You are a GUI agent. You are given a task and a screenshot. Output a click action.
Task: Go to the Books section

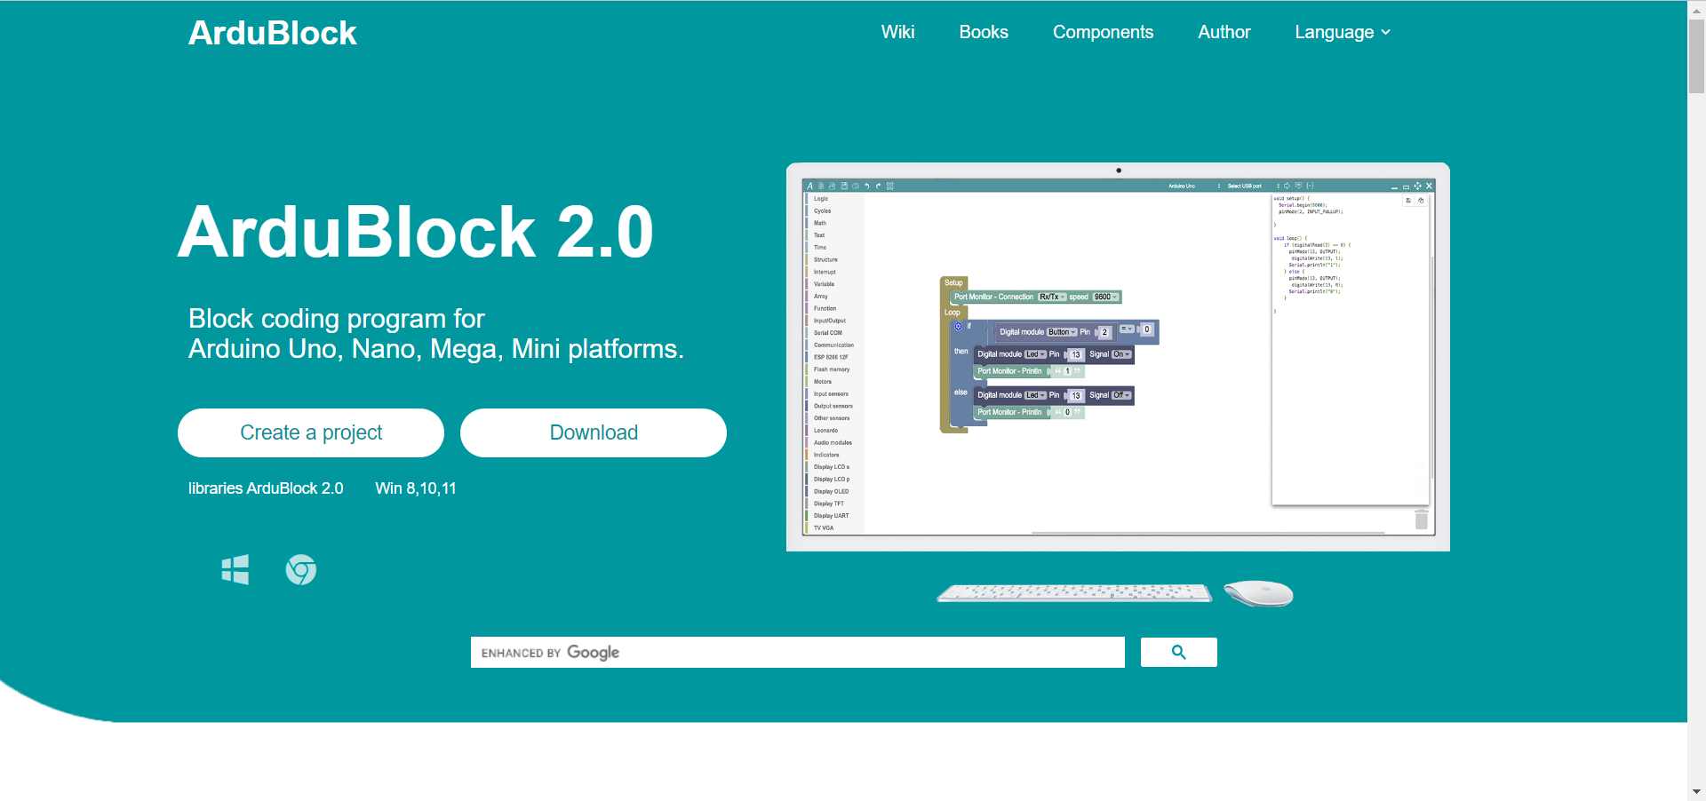984,32
